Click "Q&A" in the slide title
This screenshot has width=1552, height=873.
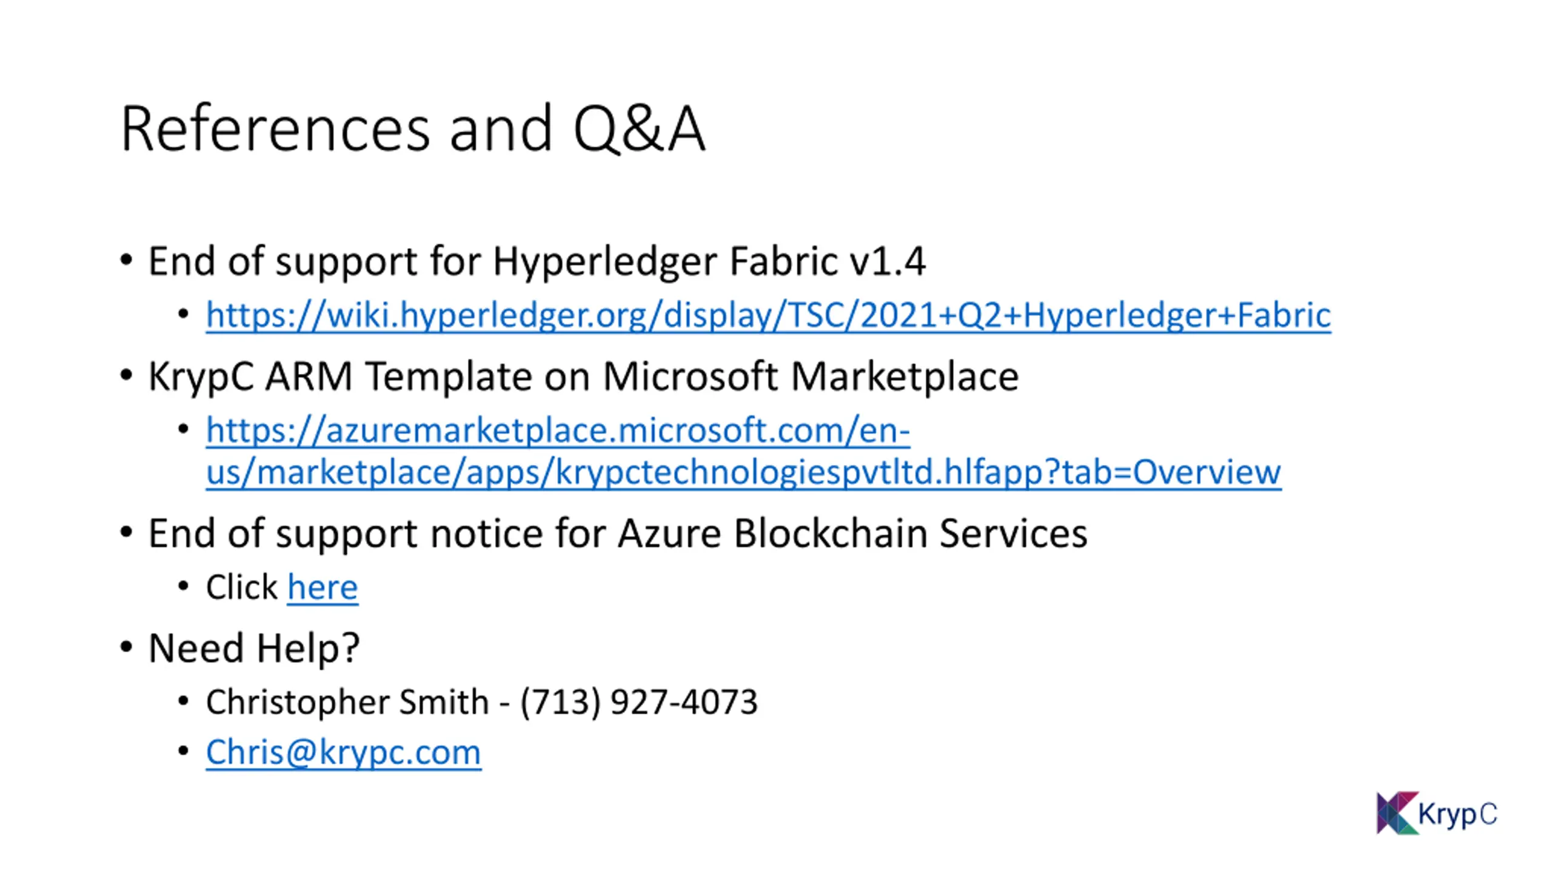640,129
